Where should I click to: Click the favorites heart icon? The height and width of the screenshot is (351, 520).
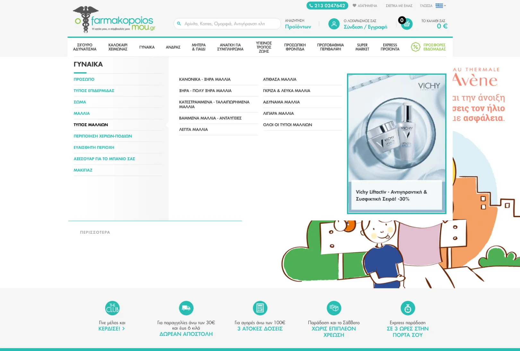tap(354, 5)
